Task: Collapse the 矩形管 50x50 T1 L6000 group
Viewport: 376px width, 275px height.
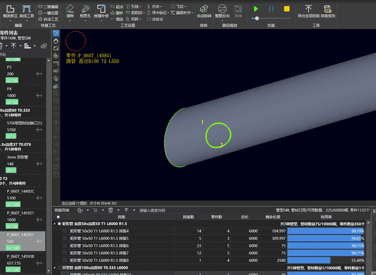Action: pyautogui.click(x=54, y=224)
